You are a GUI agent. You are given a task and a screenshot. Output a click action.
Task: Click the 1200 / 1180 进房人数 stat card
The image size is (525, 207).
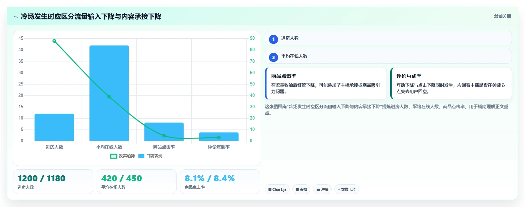(x=53, y=182)
